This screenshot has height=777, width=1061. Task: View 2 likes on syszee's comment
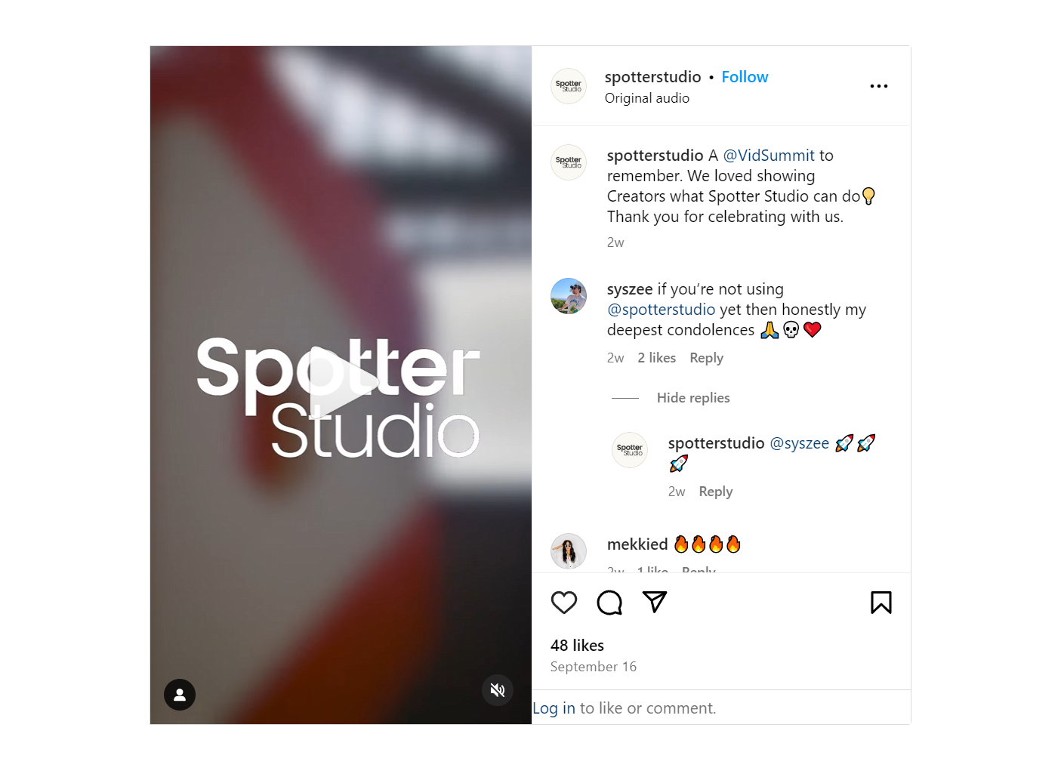pyautogui.click(x=657, y=358)
